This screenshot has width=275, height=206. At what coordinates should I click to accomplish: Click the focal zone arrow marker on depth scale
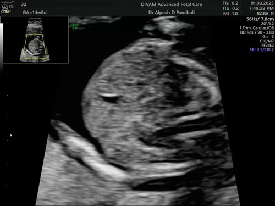click(x=11, y=135)
